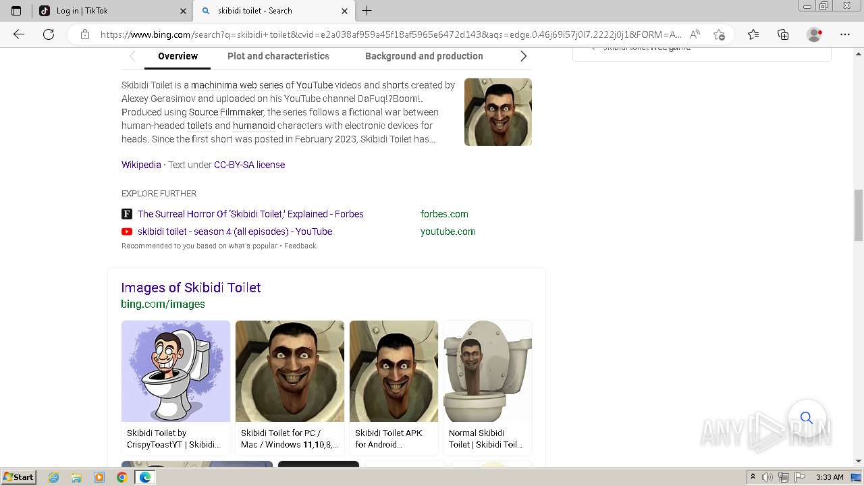Image resolution: width=864 pixels, height=486 pixels.
Task: Click the address bar URL
Action: 390,34
